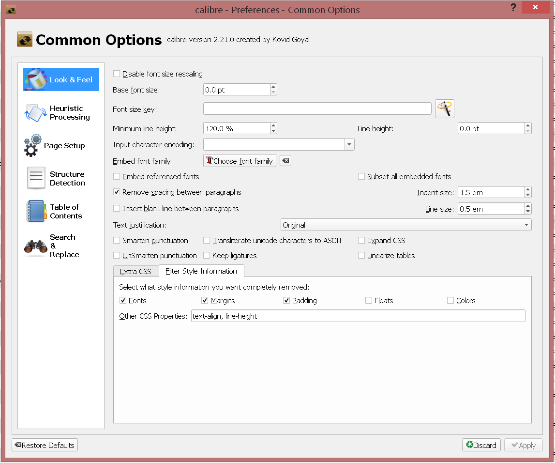Decrease Indent size em value
Viewport: 555px width, 463px height.
[528, 195]
